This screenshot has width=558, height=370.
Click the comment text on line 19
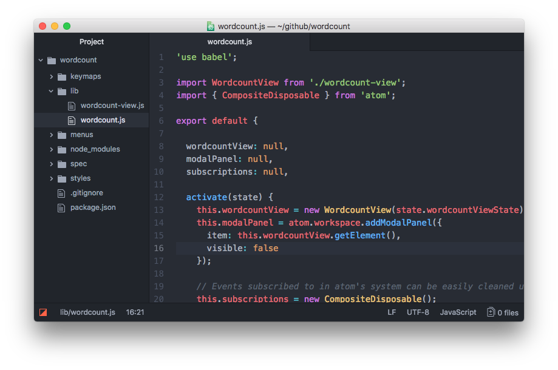359,286
